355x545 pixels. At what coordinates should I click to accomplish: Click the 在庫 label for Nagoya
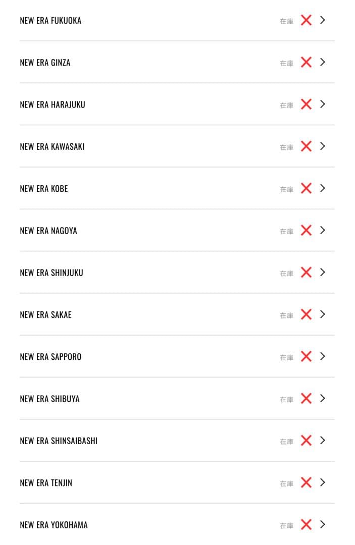[x=286, y=232]
